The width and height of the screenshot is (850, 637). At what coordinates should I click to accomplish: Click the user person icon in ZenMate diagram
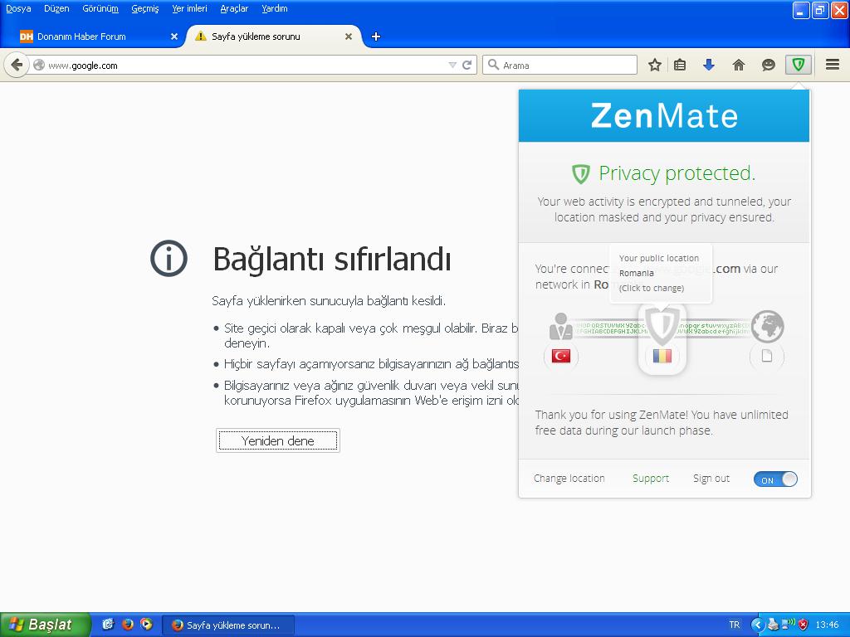560,326
